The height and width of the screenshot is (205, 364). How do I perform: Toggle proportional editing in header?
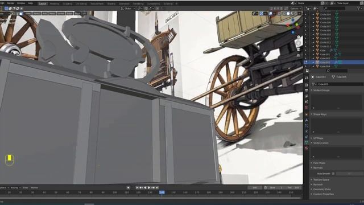pos(157,9)
